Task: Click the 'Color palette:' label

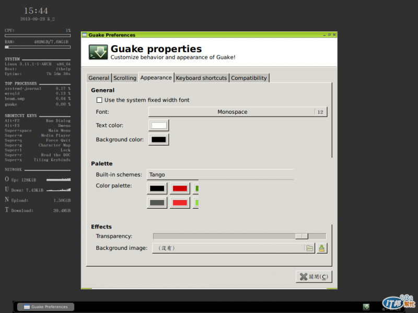Action: [x=114, y=186]
